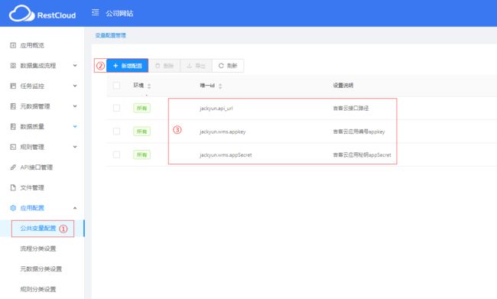Click the 刷新 refresh button
This screenshot has height=299, width=497.
(x=228, y=66)
